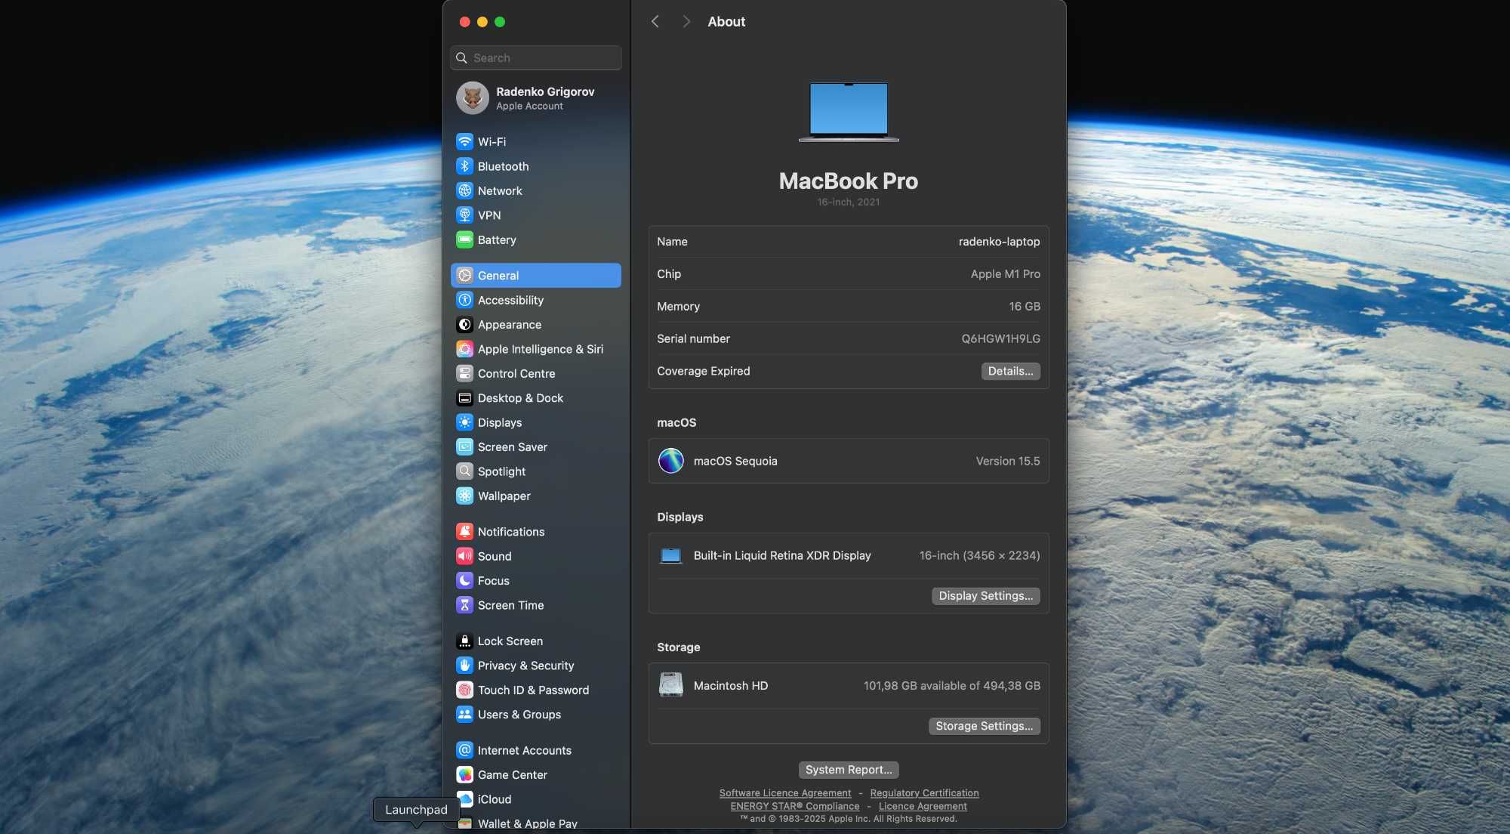Viewport: 1510px width, 834px height.
Task: Go forward with the forward chevron
Action: click(x=686, y=22)
